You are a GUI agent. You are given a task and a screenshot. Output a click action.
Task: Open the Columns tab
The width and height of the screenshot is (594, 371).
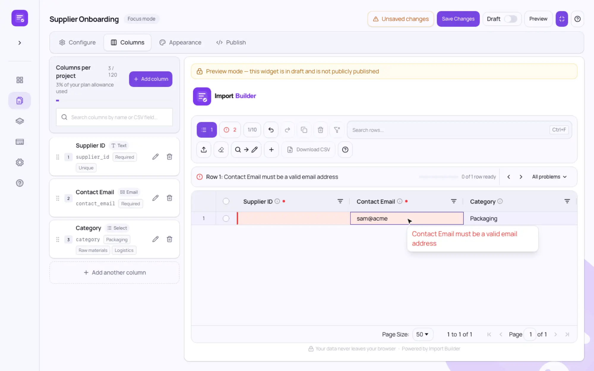tap(127, 42)
